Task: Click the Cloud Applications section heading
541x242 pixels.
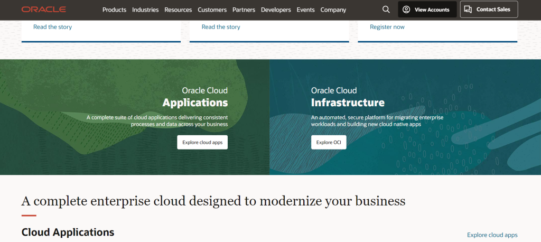Action: [68, 232]
